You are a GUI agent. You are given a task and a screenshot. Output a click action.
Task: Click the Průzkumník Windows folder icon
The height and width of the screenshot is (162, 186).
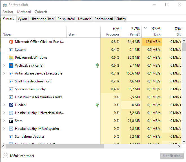[11, 58]
